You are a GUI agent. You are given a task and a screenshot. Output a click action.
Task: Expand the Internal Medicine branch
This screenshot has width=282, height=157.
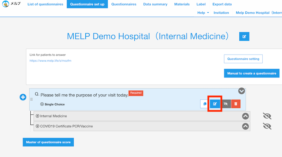click(245, 116)
